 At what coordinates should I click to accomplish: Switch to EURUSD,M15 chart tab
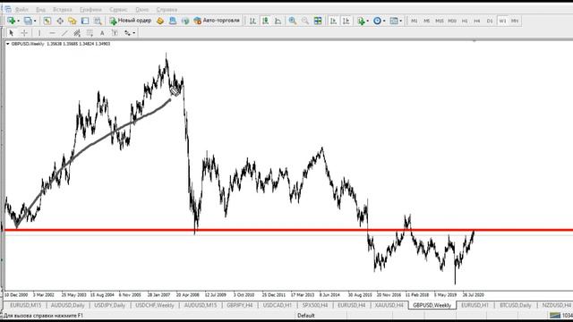click(x=26, y=305)
